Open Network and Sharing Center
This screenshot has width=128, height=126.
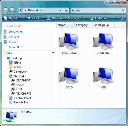pos(67,18)
